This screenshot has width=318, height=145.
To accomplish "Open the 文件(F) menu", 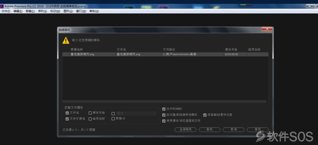I will point(6,11).
